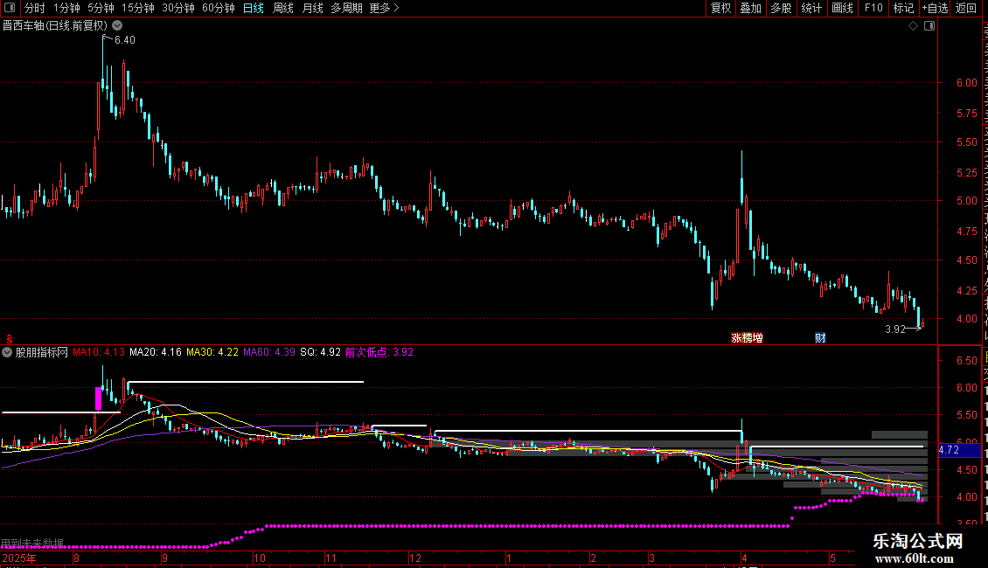
Task: Click the 复权 button
Action: coord(720,8)
